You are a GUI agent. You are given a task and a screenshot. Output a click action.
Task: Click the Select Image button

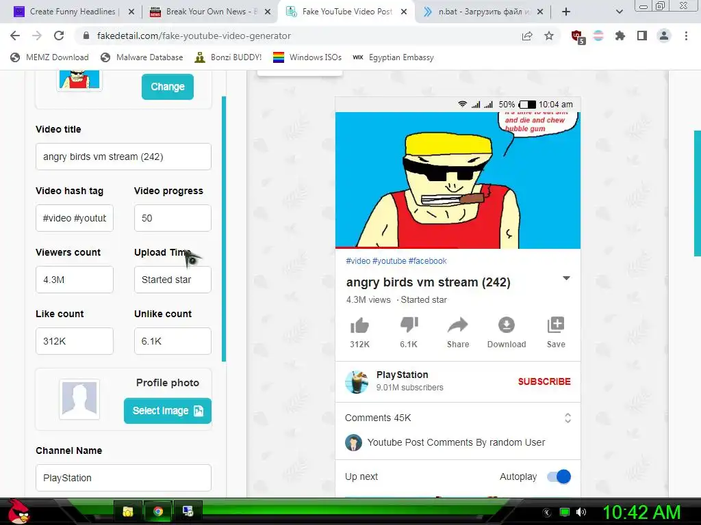[168, 411]
